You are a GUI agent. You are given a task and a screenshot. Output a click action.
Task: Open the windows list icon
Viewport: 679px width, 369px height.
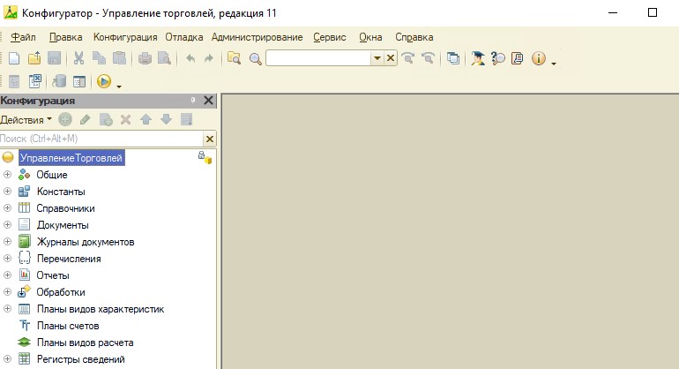click(x=453, y=58)
